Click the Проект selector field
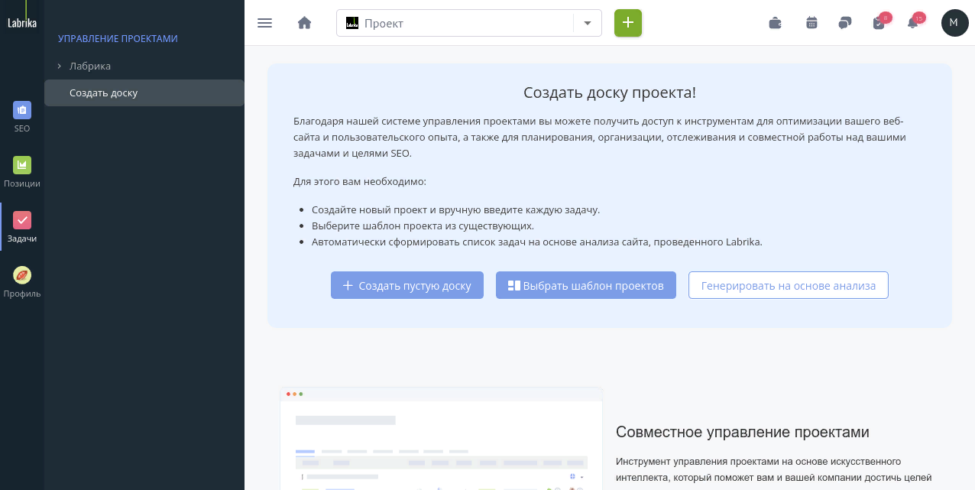Image resolution: width=975 pixels, height=490 pixels. pyautogui.click(x=469, y=23)
